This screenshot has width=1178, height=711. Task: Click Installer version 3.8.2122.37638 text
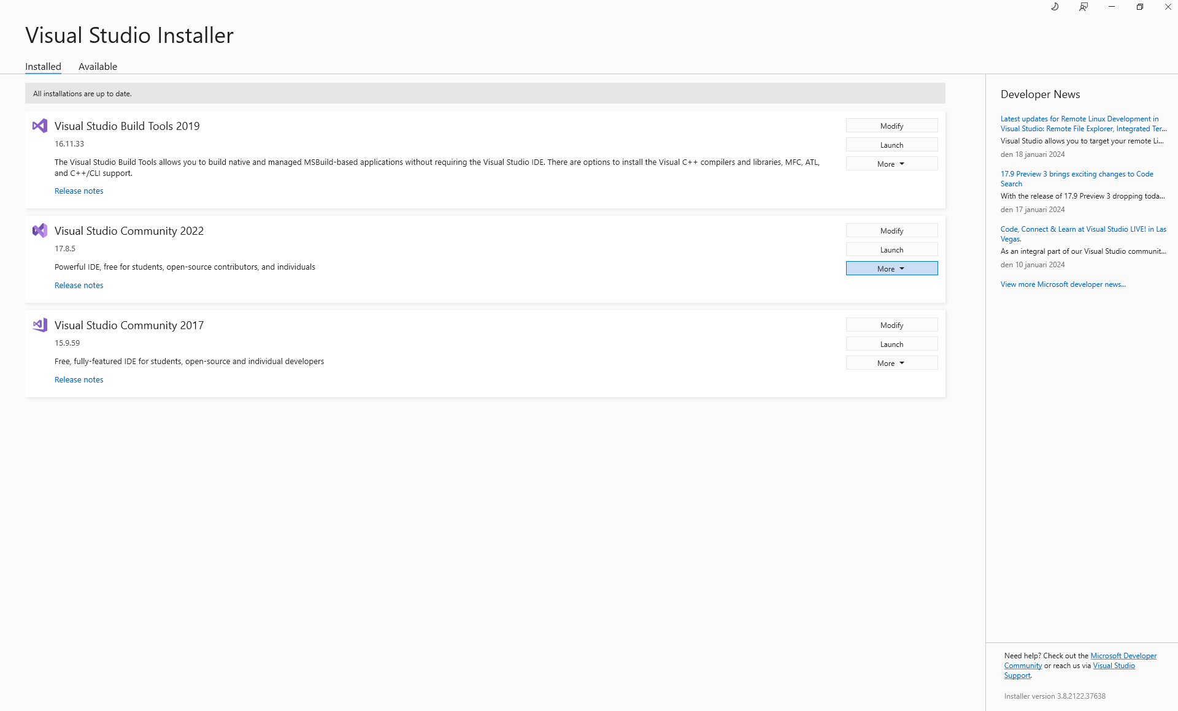point(1055,696)
